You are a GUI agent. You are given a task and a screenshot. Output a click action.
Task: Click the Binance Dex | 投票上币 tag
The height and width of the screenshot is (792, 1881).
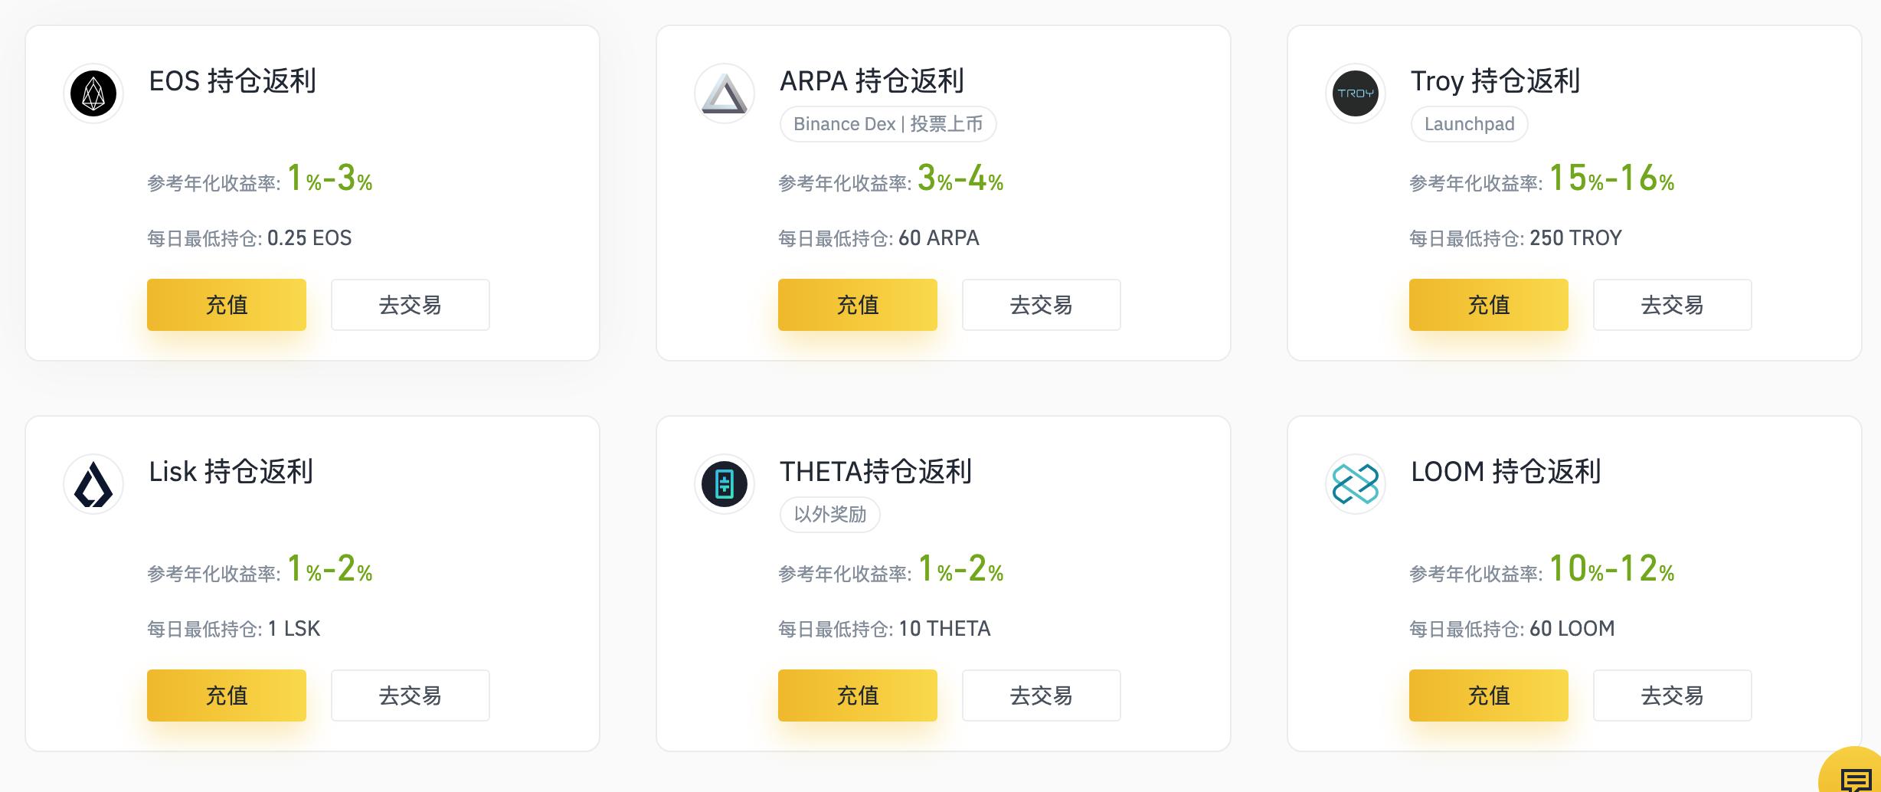click(x=888, y=124)
